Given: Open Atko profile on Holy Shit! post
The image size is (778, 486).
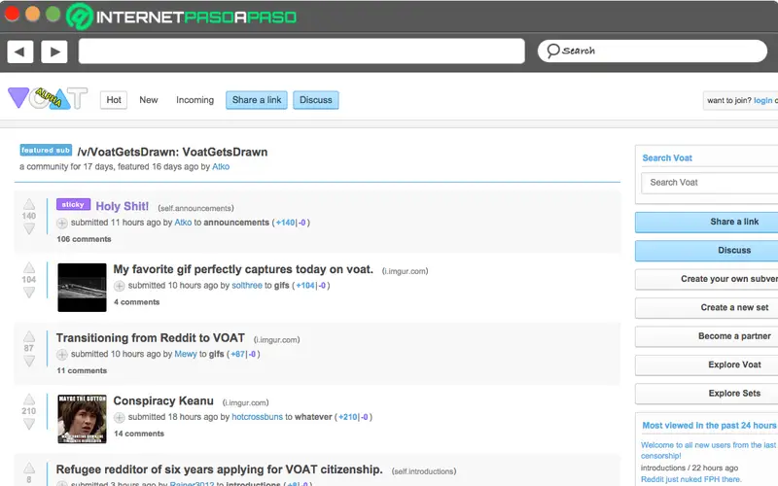Looking at the screenshot, I should 183,223.
